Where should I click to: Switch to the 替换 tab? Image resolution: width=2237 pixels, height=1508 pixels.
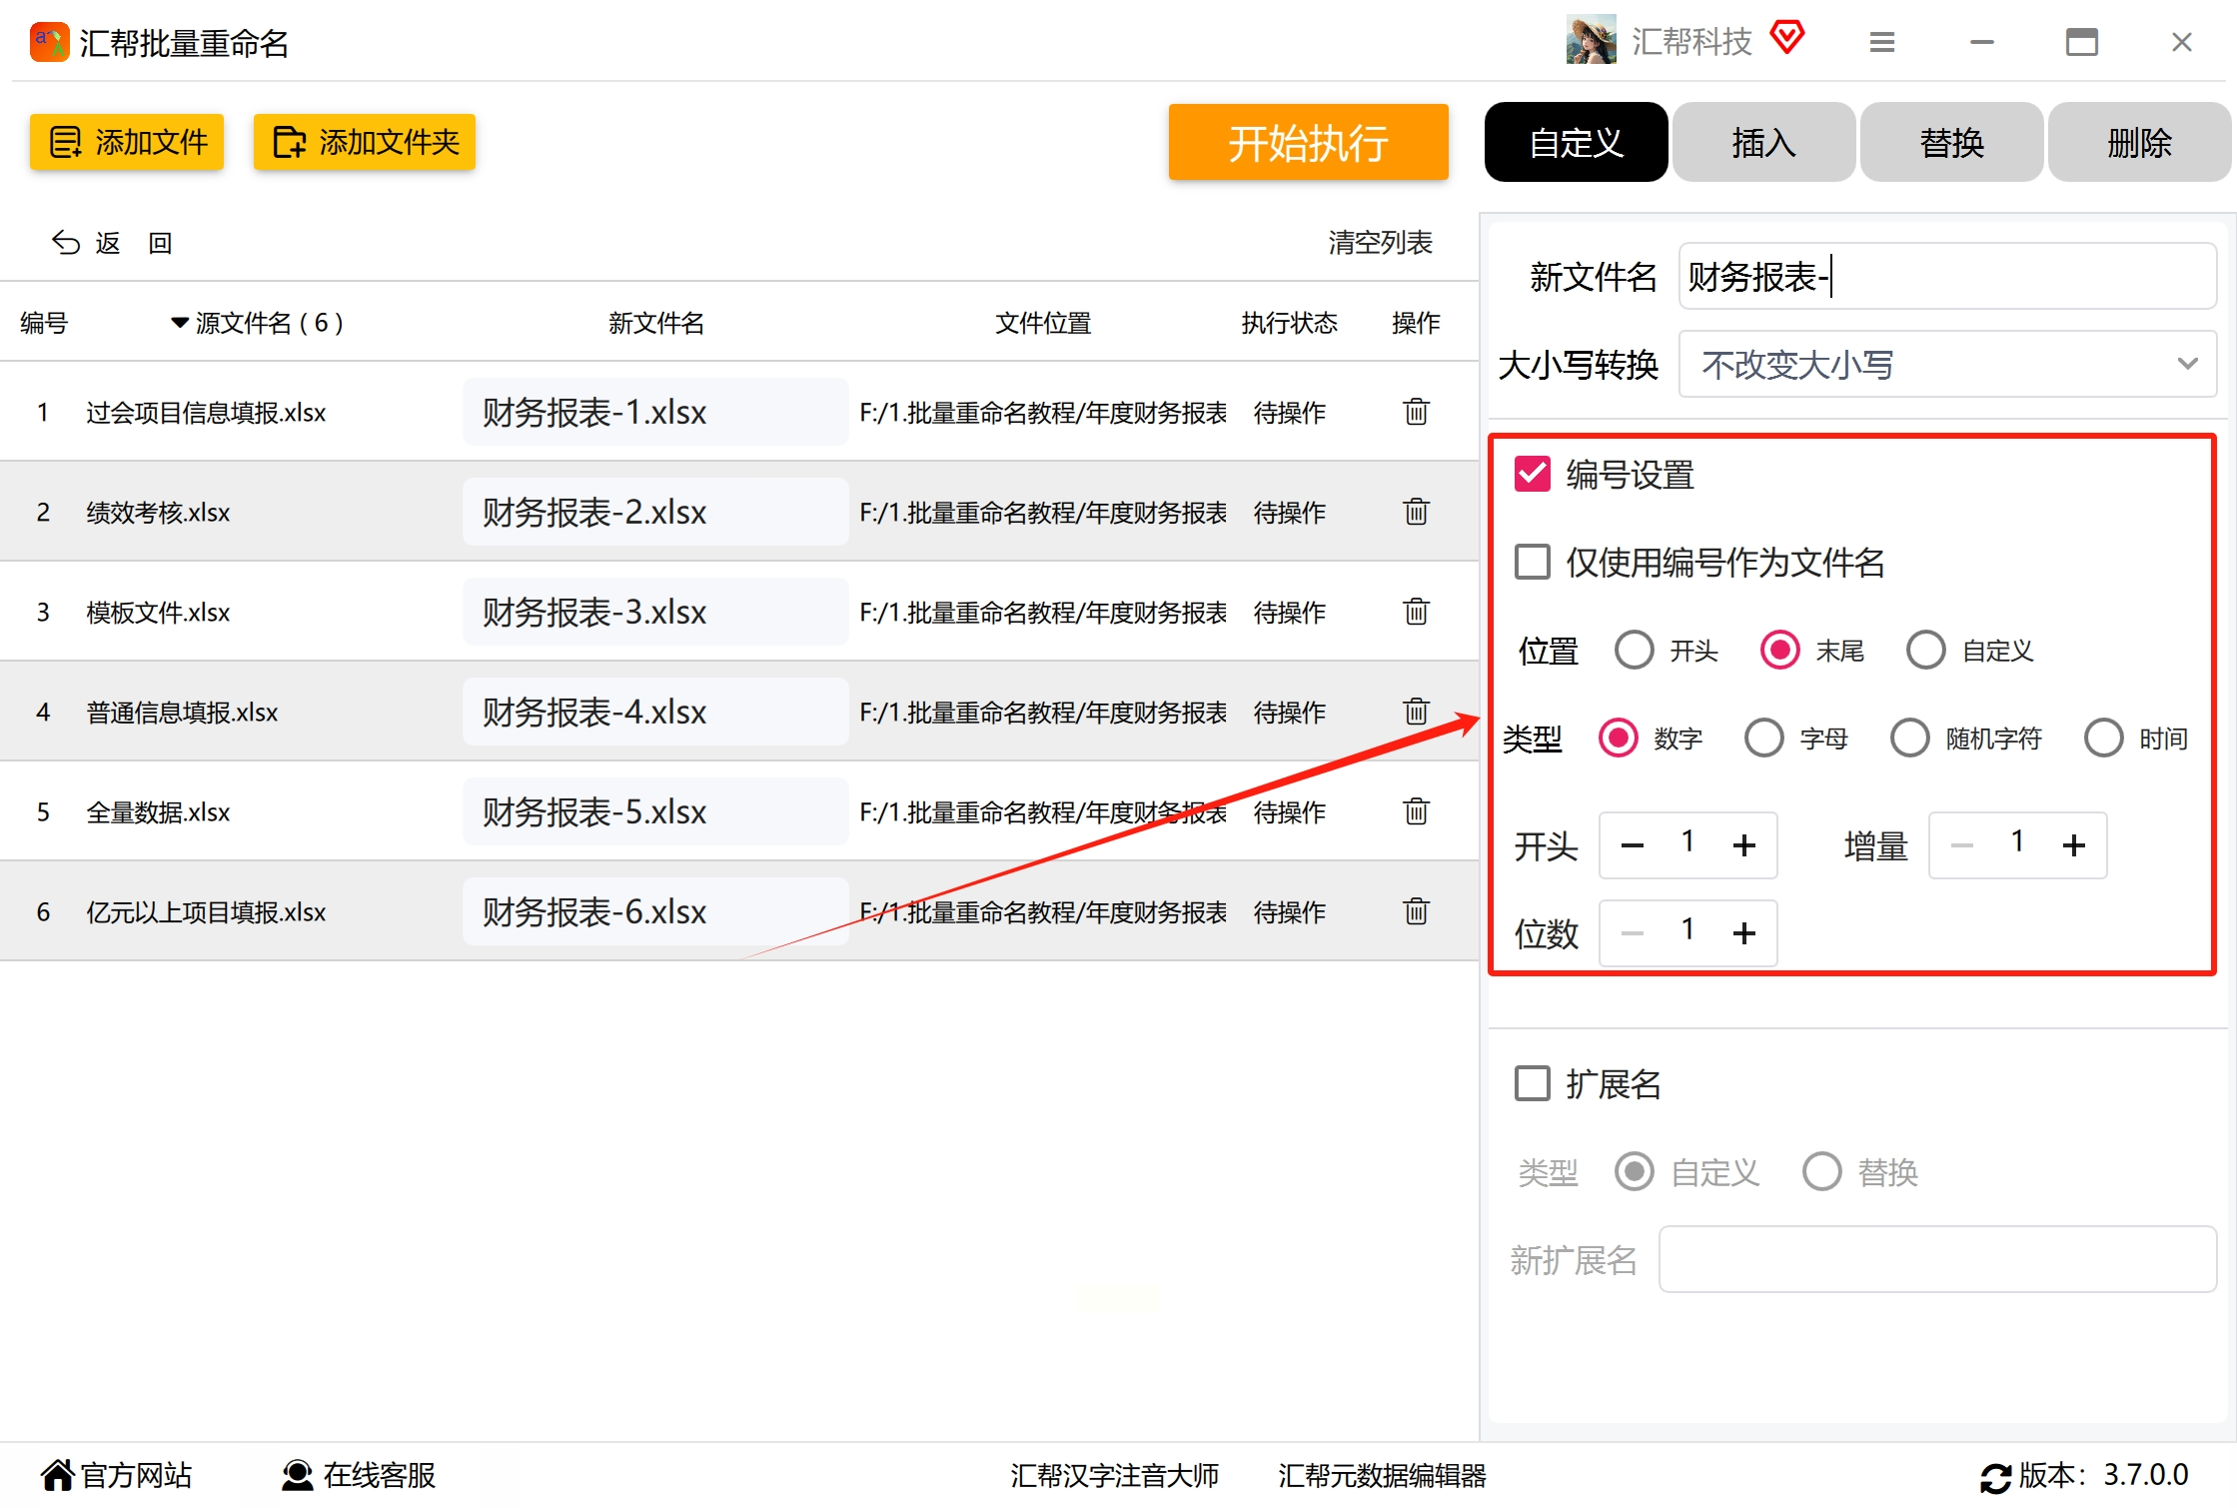click(1950, 143)
